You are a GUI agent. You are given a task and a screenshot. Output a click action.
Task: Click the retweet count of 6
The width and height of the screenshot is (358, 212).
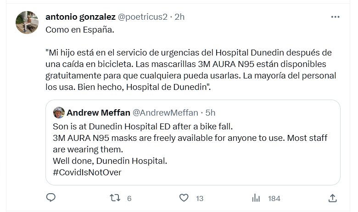[x=129, y=198]
